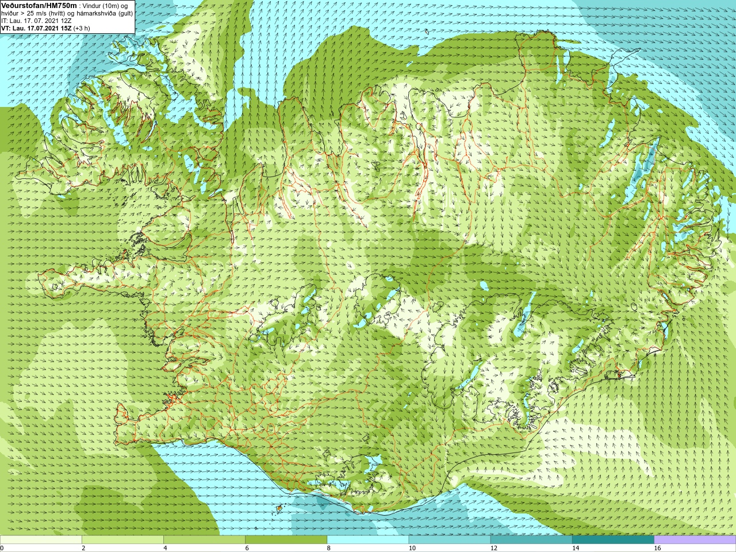The width and height of the screenshot is (736, 552).
Task: Click the purple above-16 m/s legend swatch
Action: [x=695, y=539]
